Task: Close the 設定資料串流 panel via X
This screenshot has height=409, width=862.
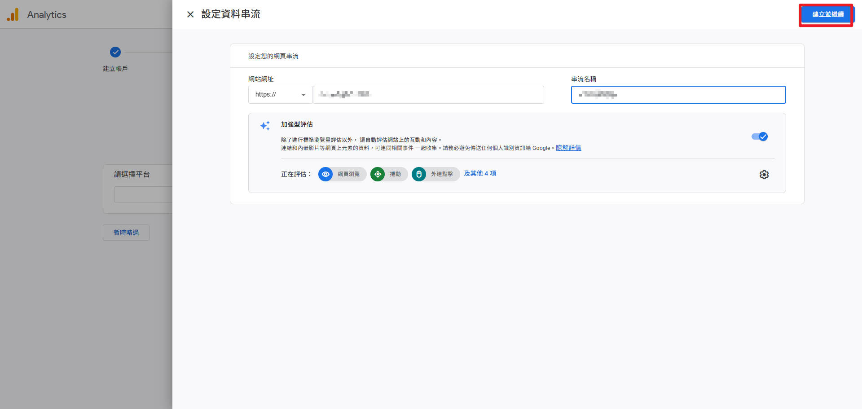Action: pos(190,14)
